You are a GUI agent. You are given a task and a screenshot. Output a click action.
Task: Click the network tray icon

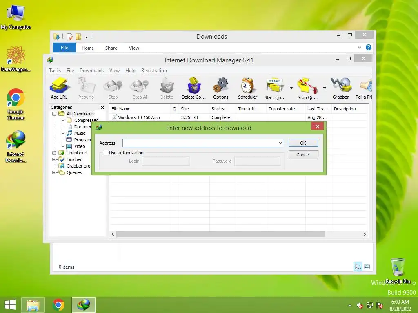coord(370,305)
